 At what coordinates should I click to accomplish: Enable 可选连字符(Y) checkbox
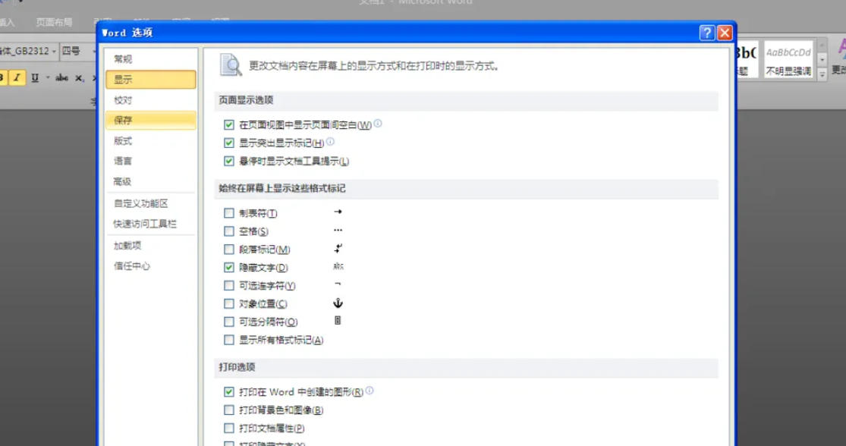click(229, 286)
